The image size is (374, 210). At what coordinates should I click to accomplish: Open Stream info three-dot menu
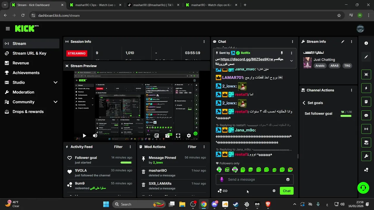[352, 42]
